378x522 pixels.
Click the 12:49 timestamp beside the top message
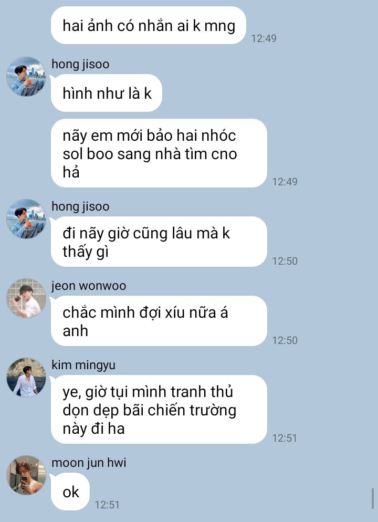[x=264, y=38]
